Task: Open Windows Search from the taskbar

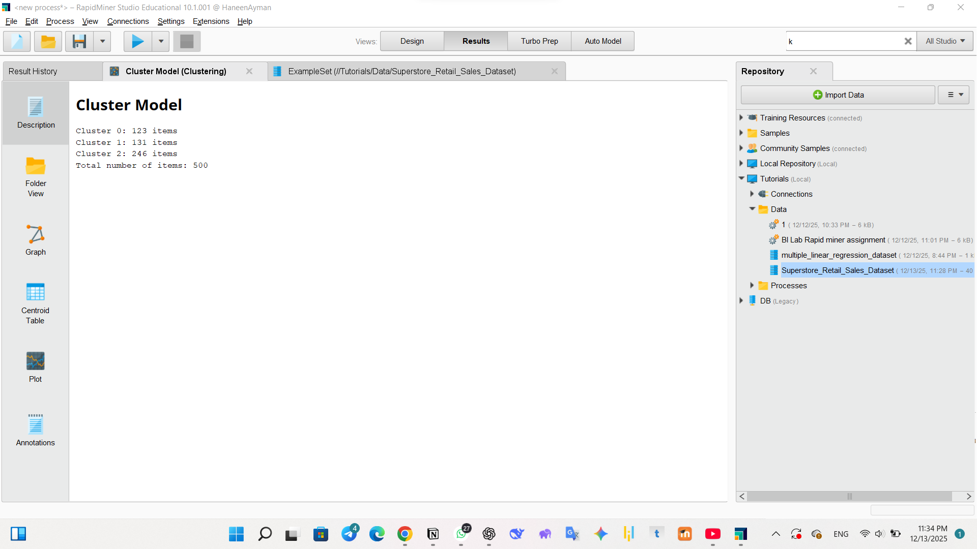Action: (265, 534)
